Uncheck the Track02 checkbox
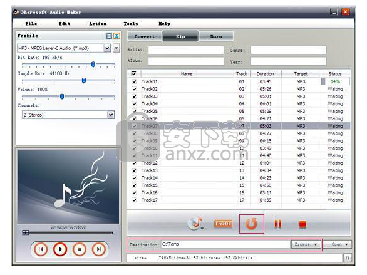This screenshot has height=275, width=367. pos(134,89)
